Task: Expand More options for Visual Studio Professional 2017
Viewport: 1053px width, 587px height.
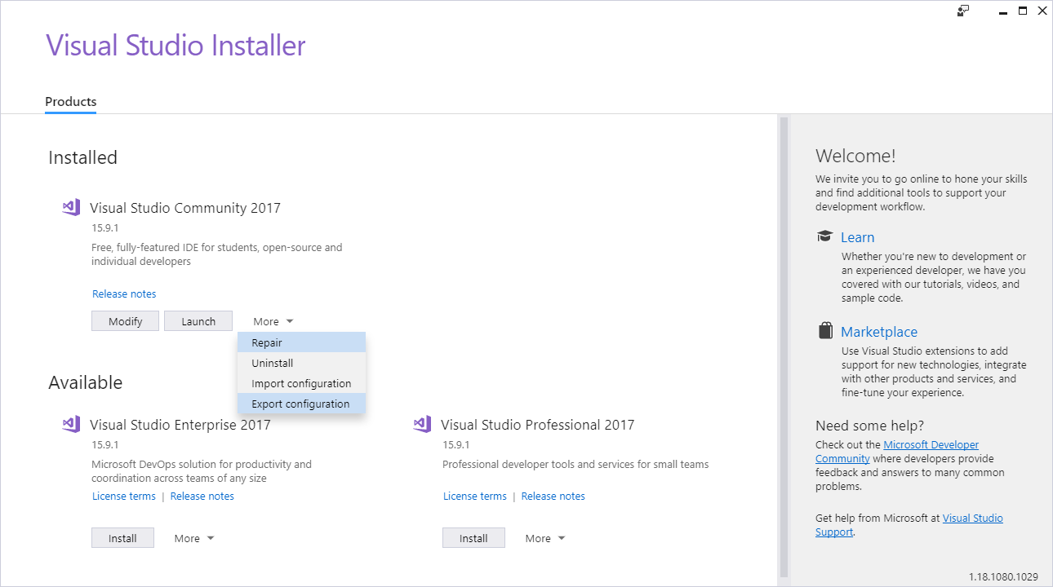Action: [x=544, y=537]
